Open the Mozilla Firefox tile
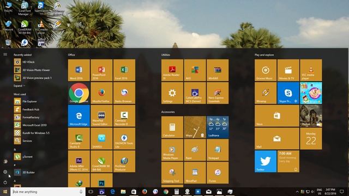The image size is (349, 196). tap(101, 93)
